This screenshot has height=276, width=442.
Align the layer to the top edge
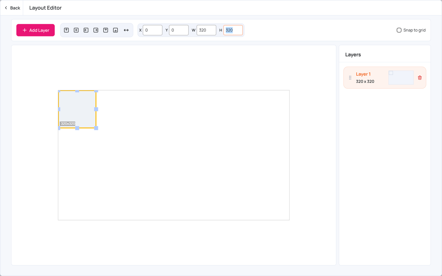106,30
